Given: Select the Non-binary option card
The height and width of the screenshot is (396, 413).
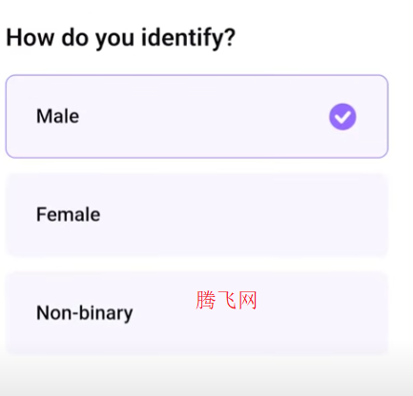Looking at the screenshot, I should [196, 313].
